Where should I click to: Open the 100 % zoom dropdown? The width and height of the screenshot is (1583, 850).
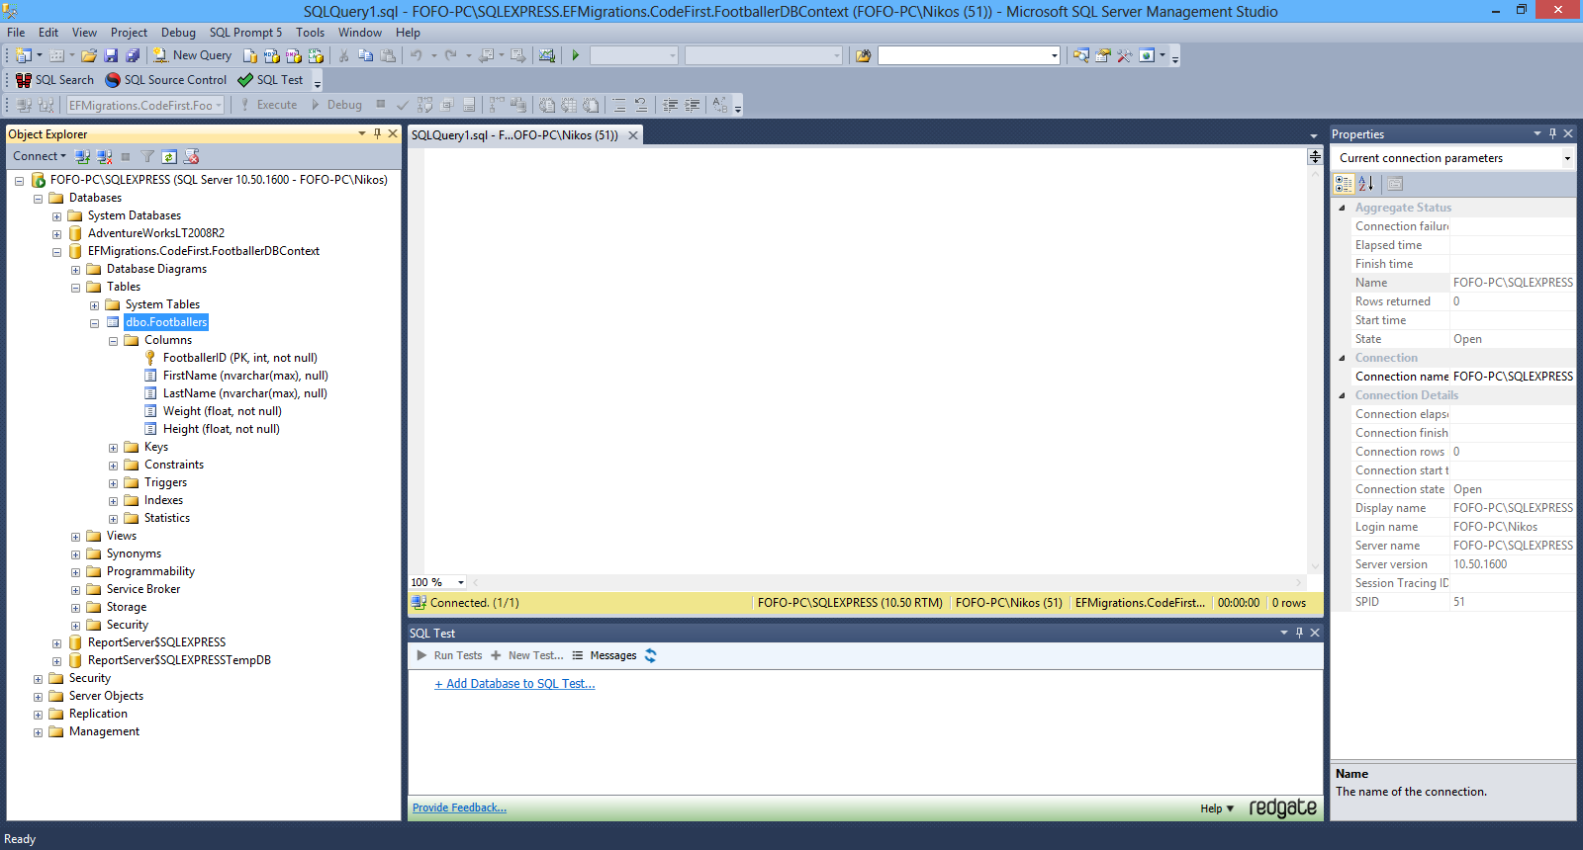(x=460, y=582)
